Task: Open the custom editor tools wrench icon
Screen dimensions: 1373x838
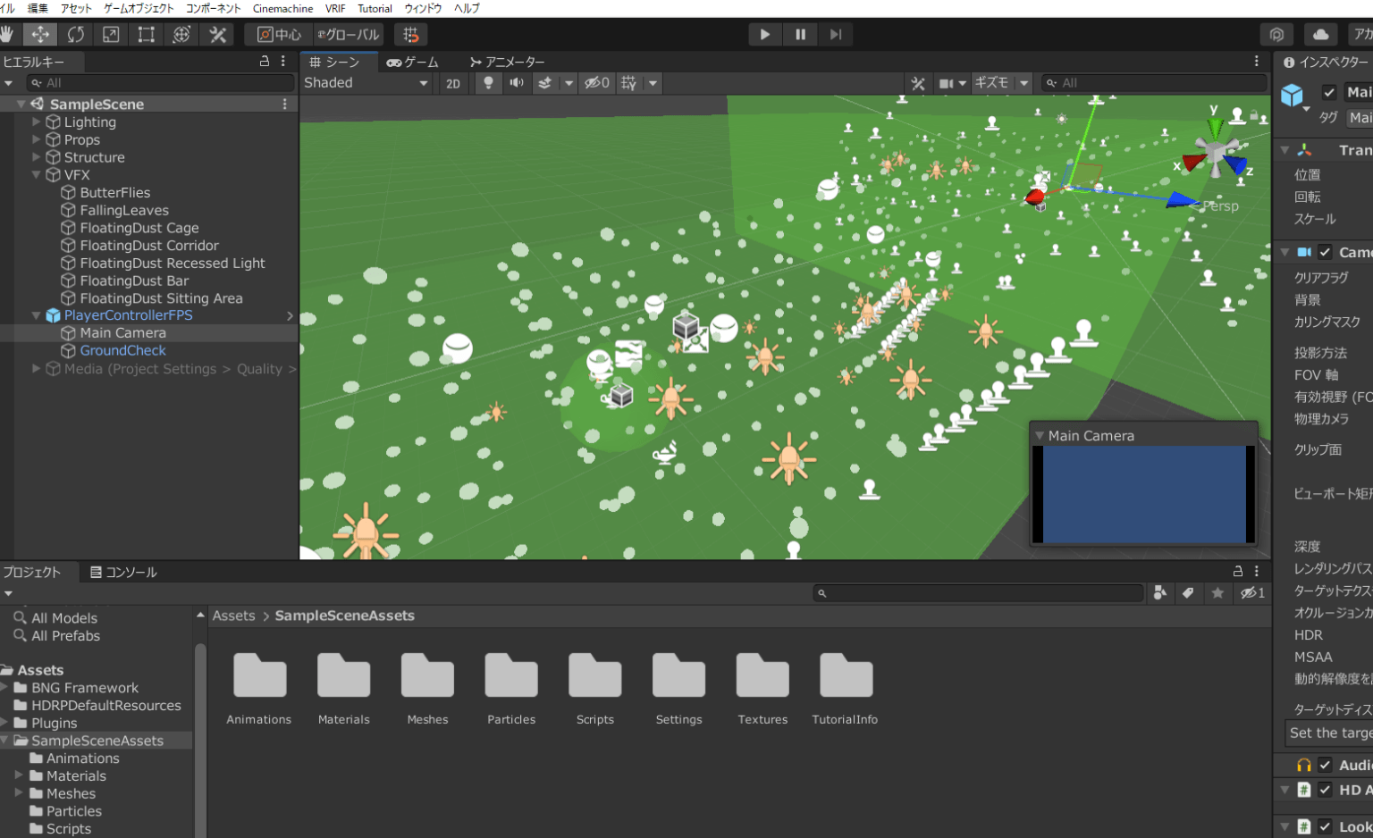Action: point(217,34)
